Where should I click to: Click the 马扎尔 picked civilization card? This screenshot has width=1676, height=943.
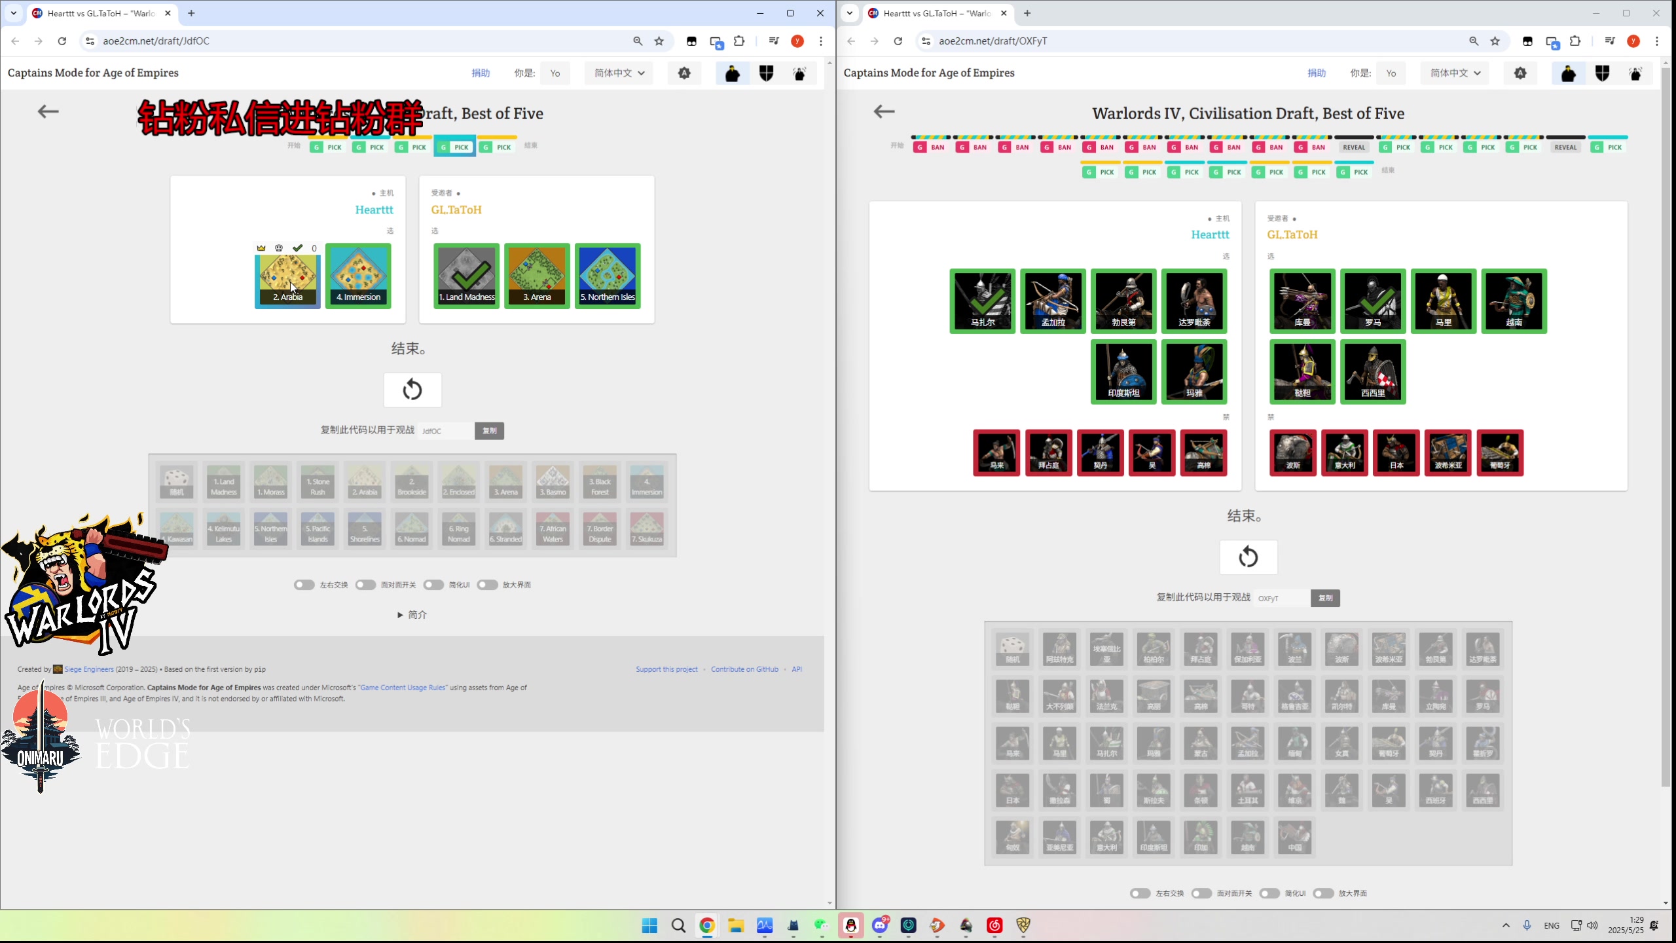tap(983, 301)
